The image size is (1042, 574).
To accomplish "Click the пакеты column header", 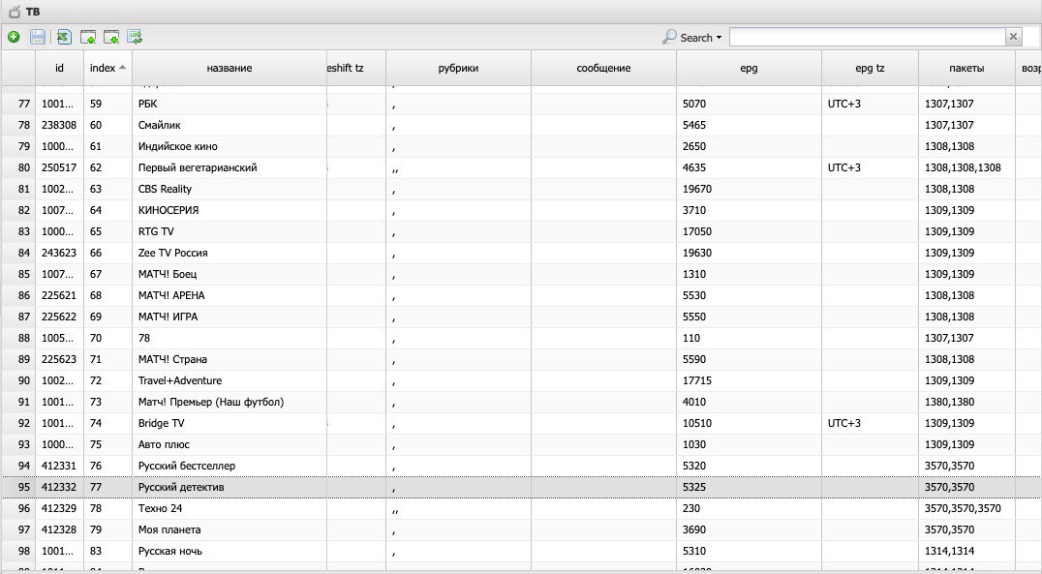I will pos(966,68).
